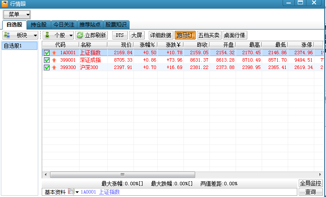Viewport: 326px width, 197px height.
Task: Uncheck the 399300 沪深300 checkbox
Action: point(47,67)
